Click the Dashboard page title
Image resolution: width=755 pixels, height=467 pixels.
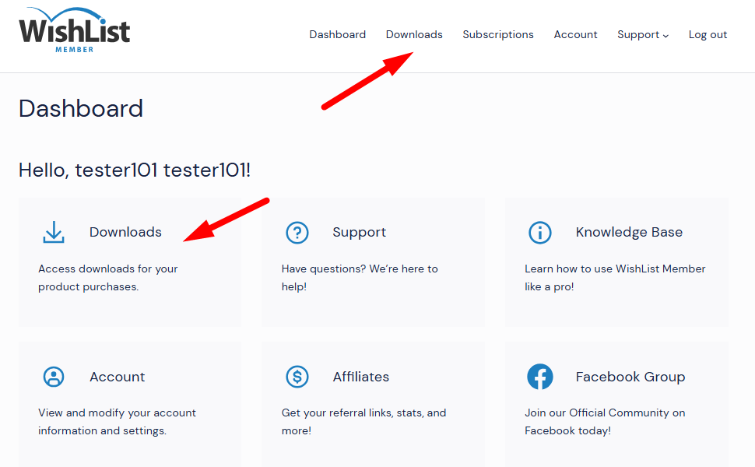pyautogui.click(x=80, y=108)
